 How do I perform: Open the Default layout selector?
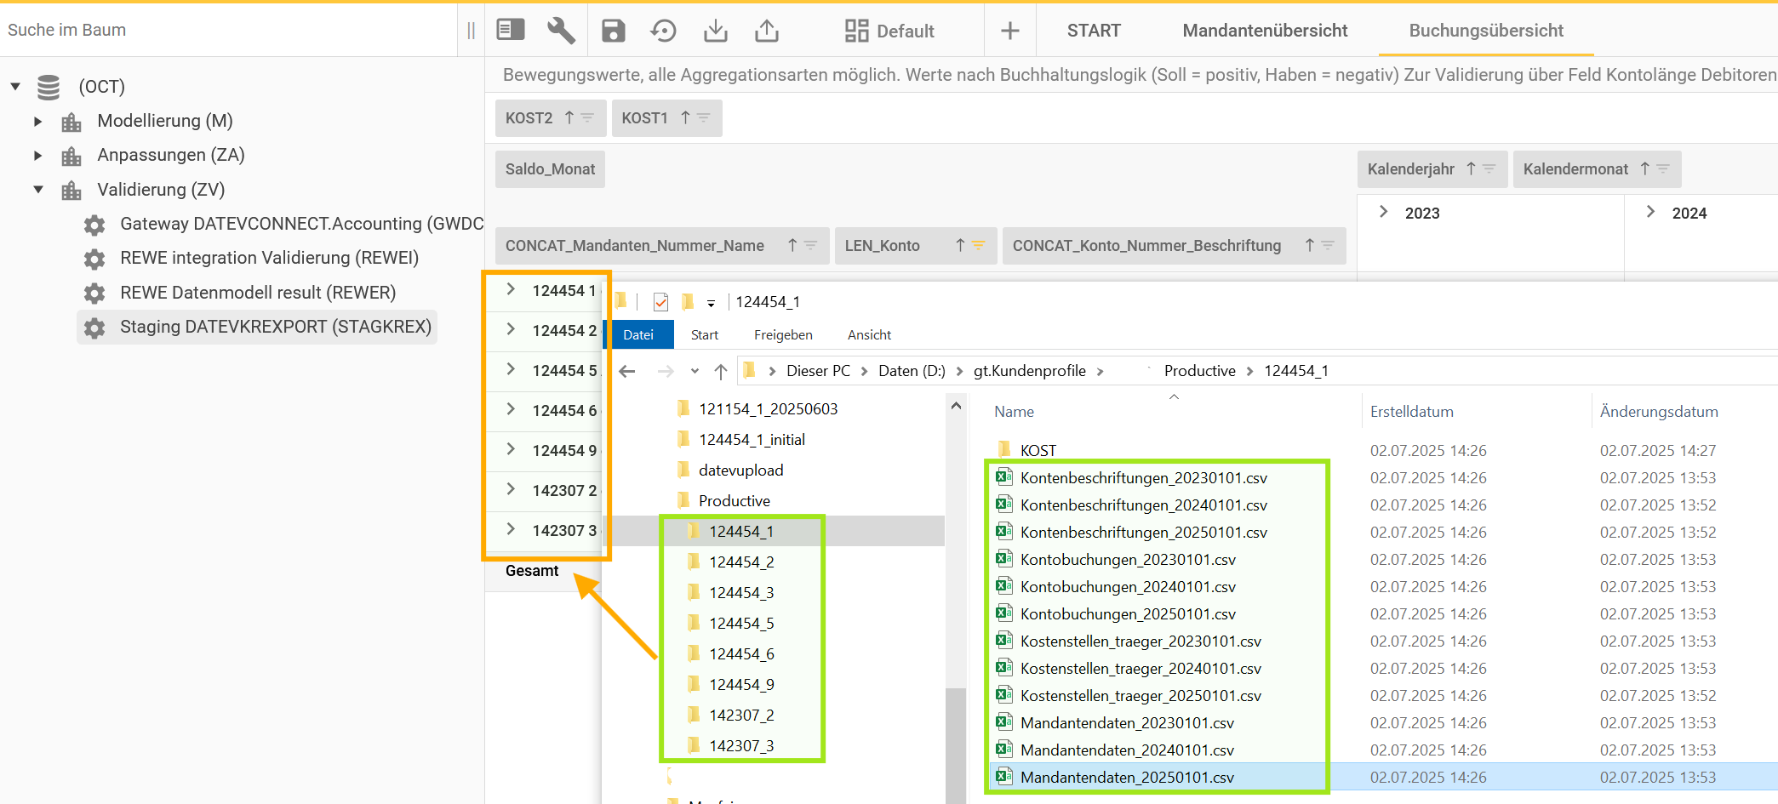889,31
